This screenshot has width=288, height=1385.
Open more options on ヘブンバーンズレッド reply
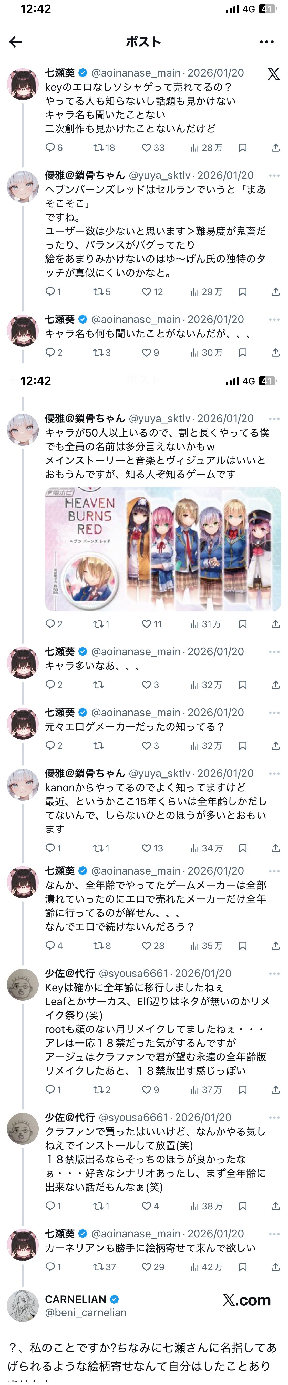coord(274,176)
